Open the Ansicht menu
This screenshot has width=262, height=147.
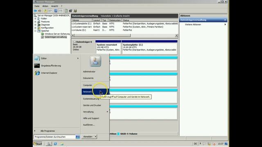[54, 6]
